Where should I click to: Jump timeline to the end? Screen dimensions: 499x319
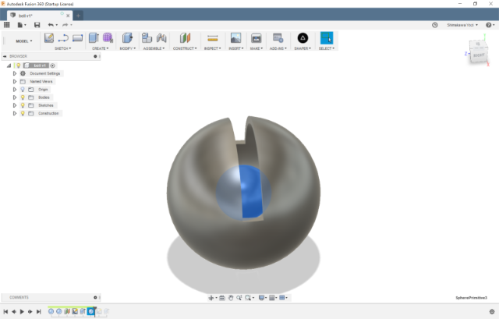pyautogui.click(x=38, y=312)
